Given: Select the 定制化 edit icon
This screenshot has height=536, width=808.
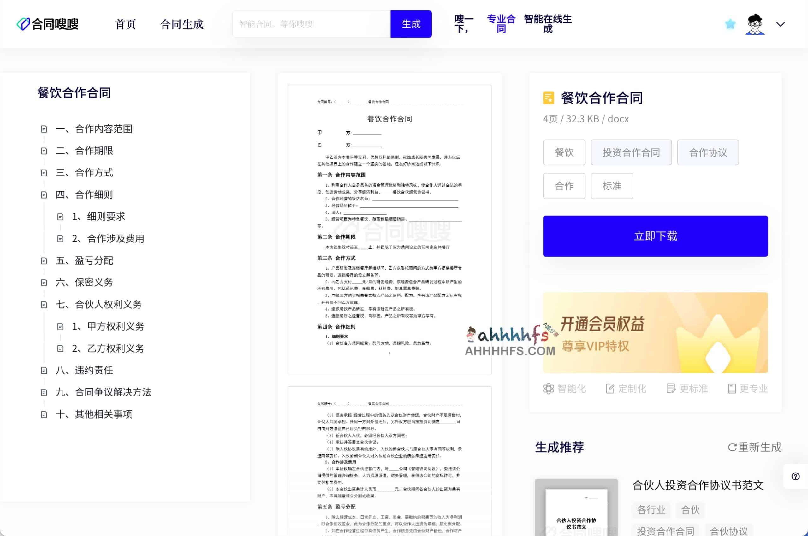Looking at the screenshot, I should 610,388.
